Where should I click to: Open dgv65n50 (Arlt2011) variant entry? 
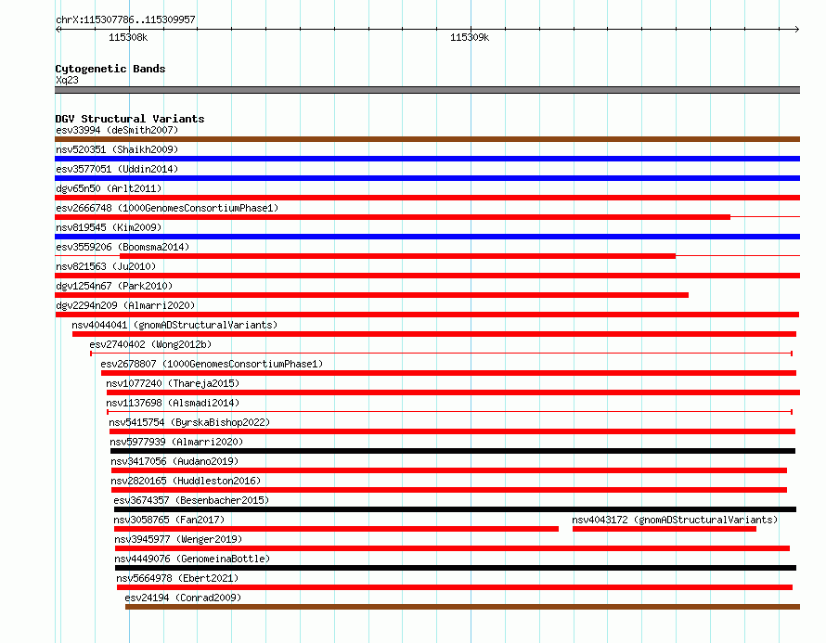tap(109, 188)
